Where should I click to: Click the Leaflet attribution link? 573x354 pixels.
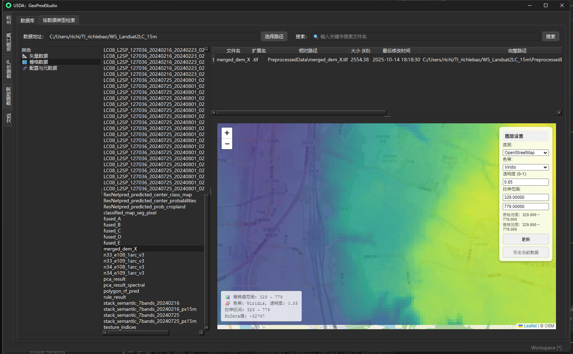coord(530,326)
